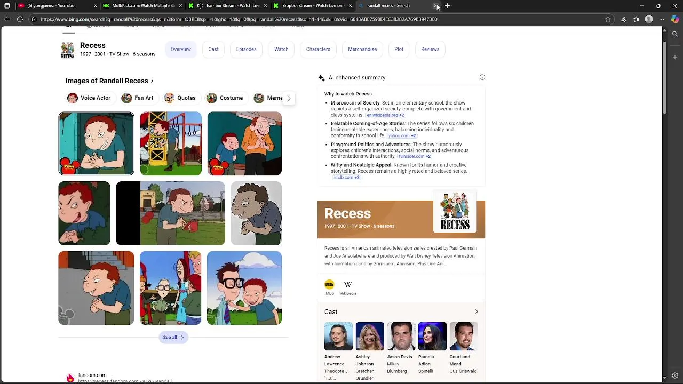Open Pamela Adlon cast photo

[x=432, y=336]
